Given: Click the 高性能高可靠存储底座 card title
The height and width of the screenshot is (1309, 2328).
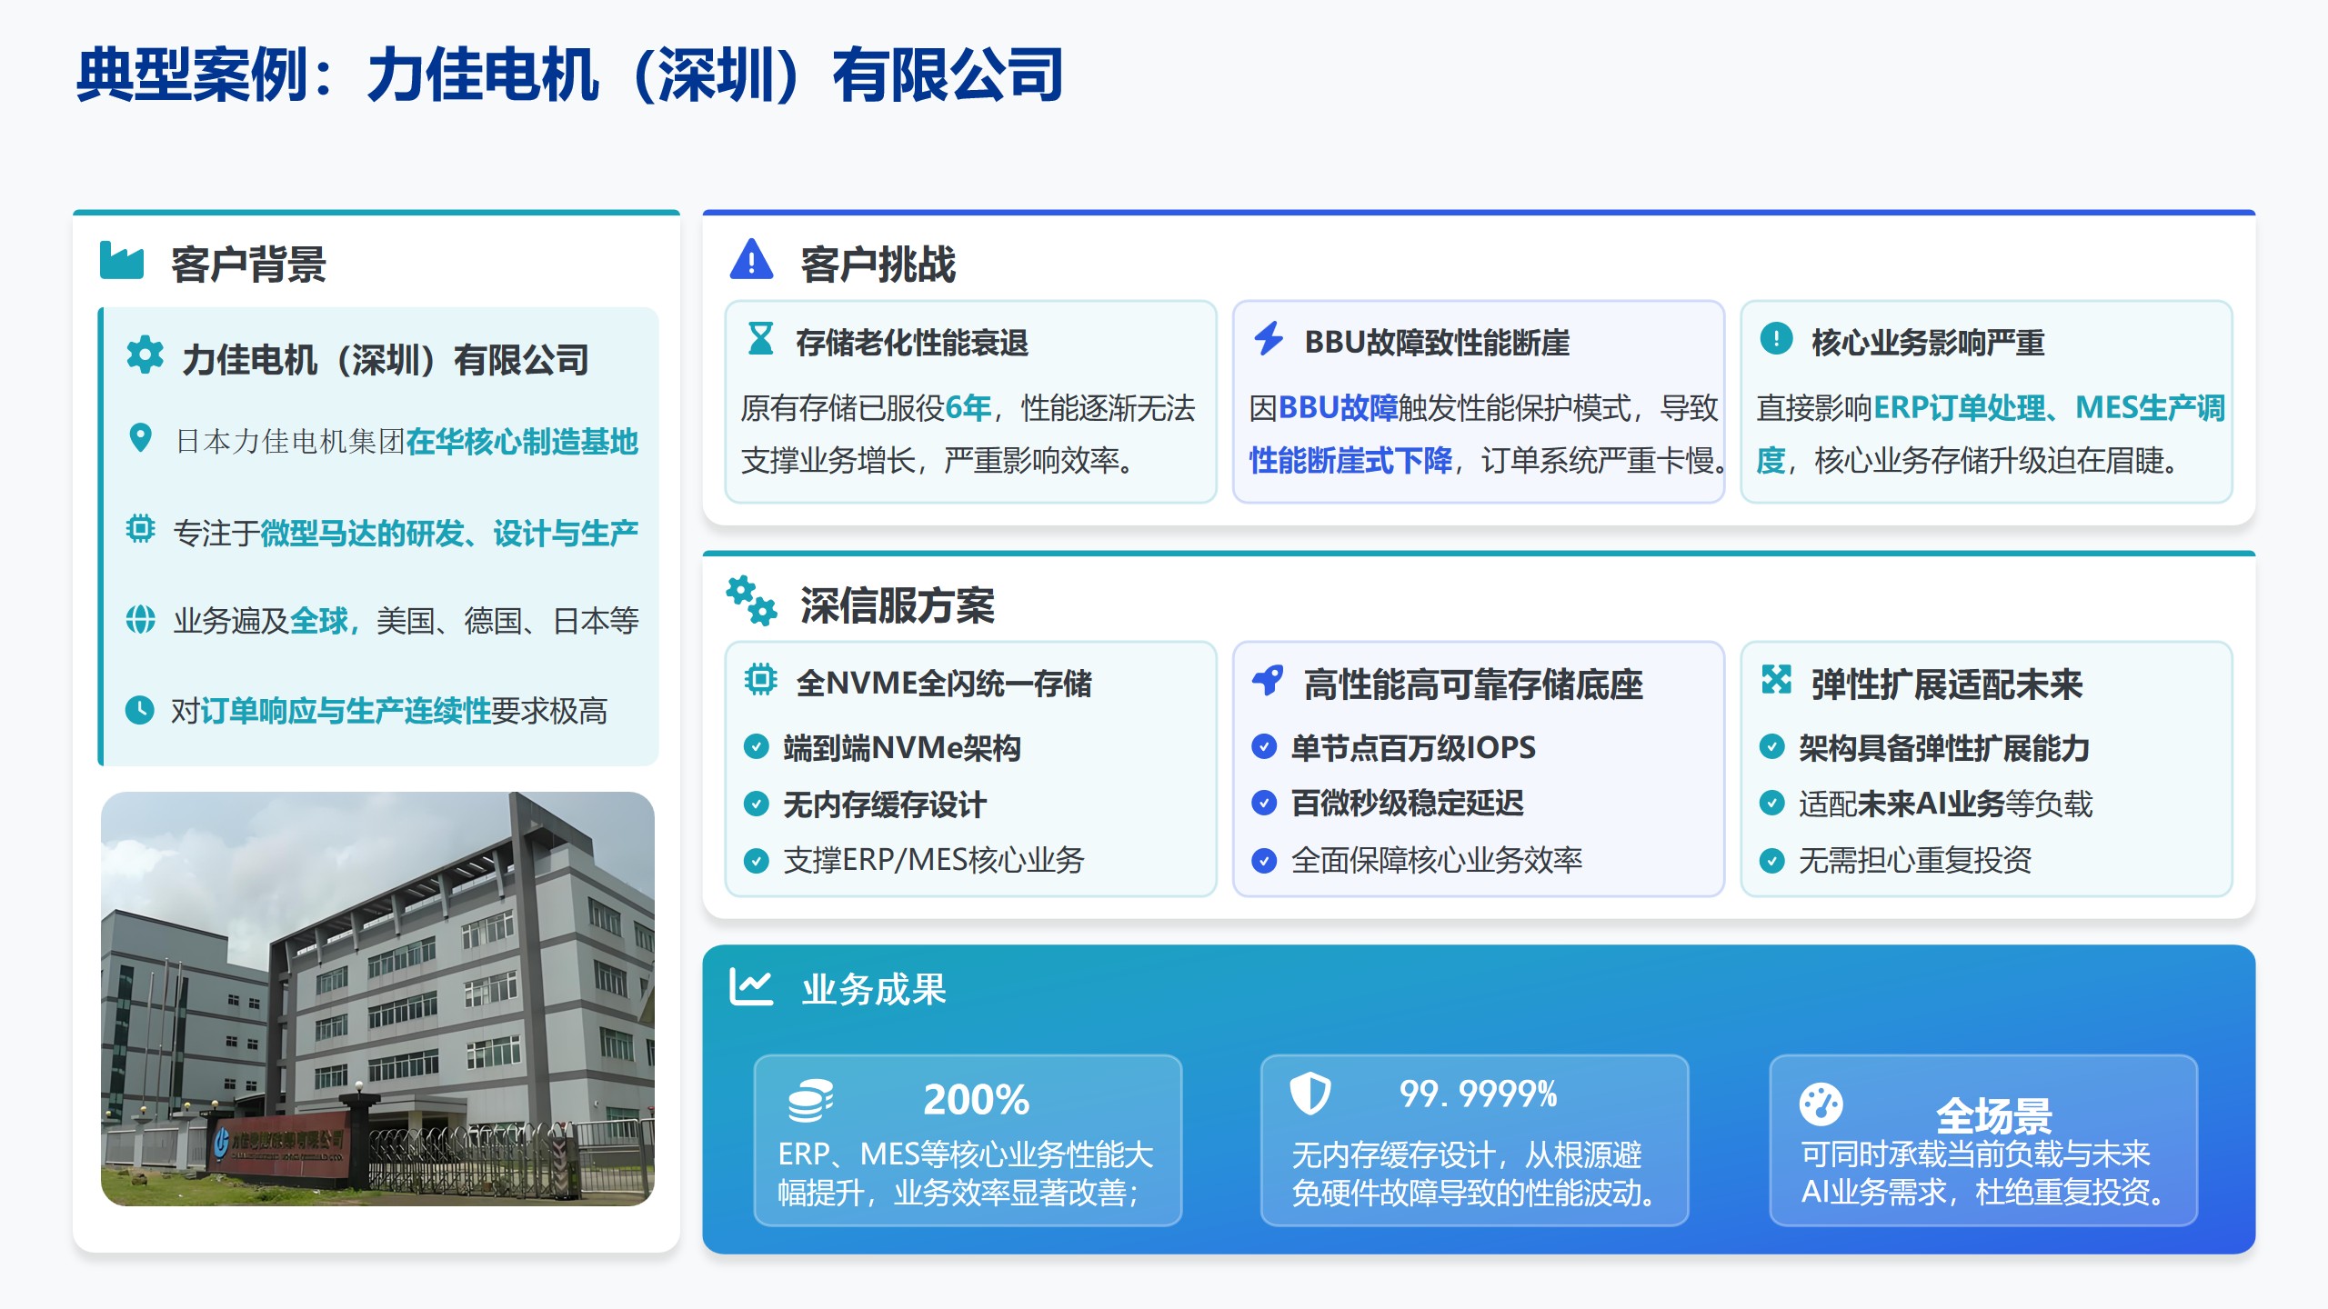Looking at the screenshot, I should (x=1473, y=684).
